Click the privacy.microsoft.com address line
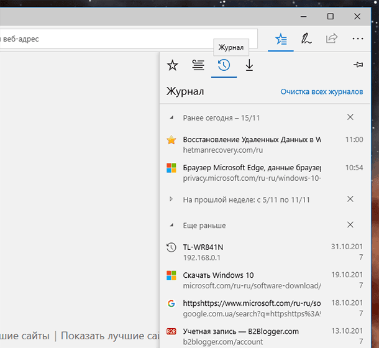 tap(252, 178)
